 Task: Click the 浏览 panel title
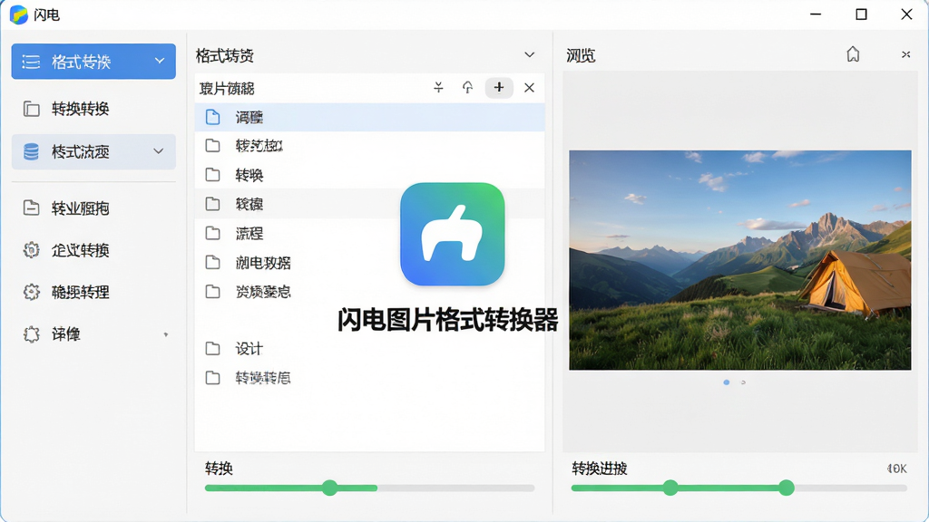581,55
